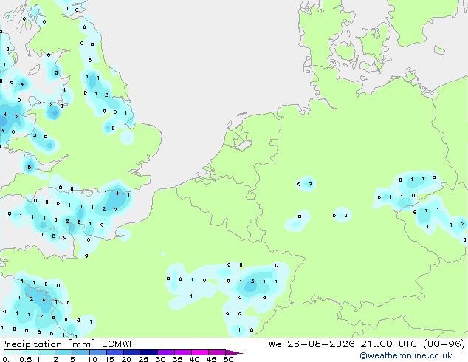
Task: Pick the 1–2 mm legend color segment
Action: coord(47,352)
